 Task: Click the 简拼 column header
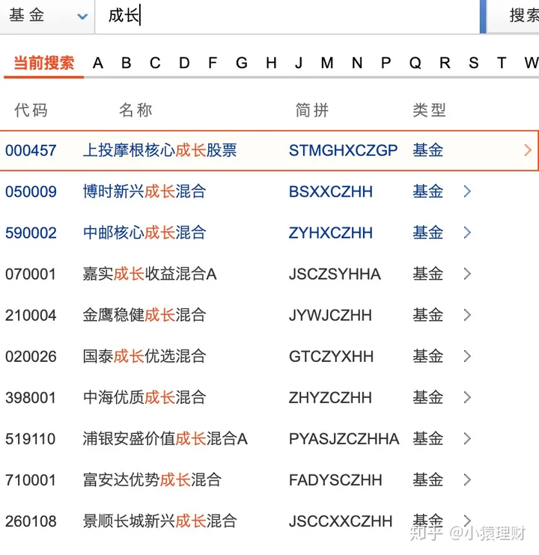click(x=312, y=110)
